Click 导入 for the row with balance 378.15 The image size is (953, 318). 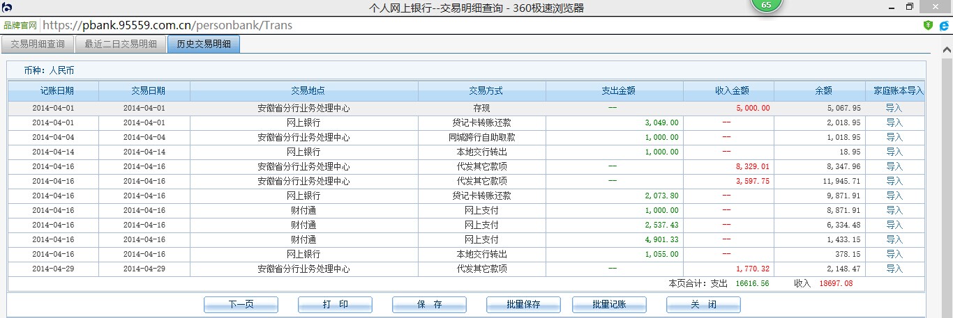tap(894, 254)
